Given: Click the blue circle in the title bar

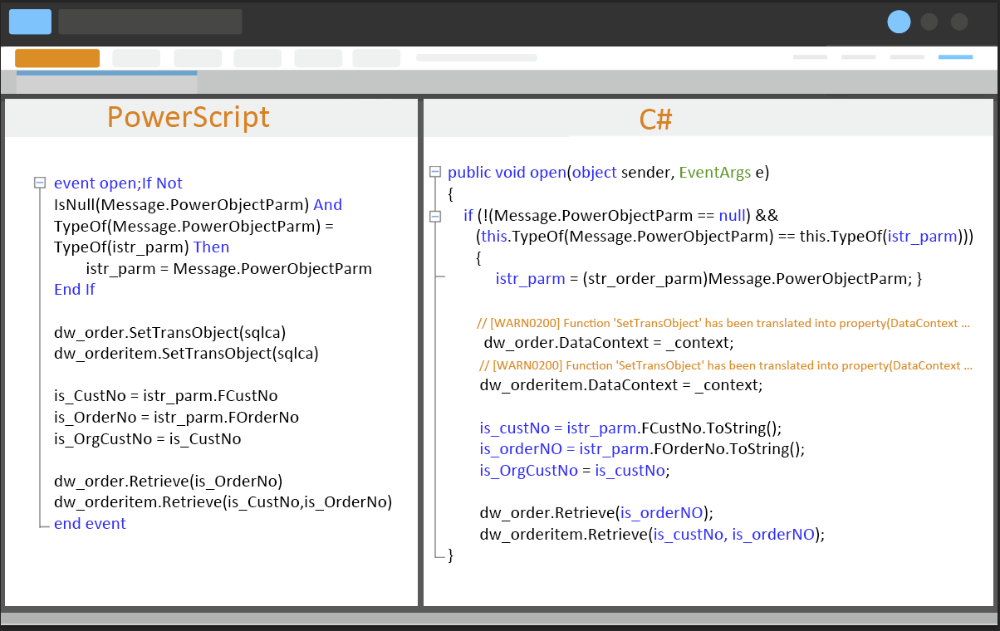Looking at the screenshot, I should [899, 22].
